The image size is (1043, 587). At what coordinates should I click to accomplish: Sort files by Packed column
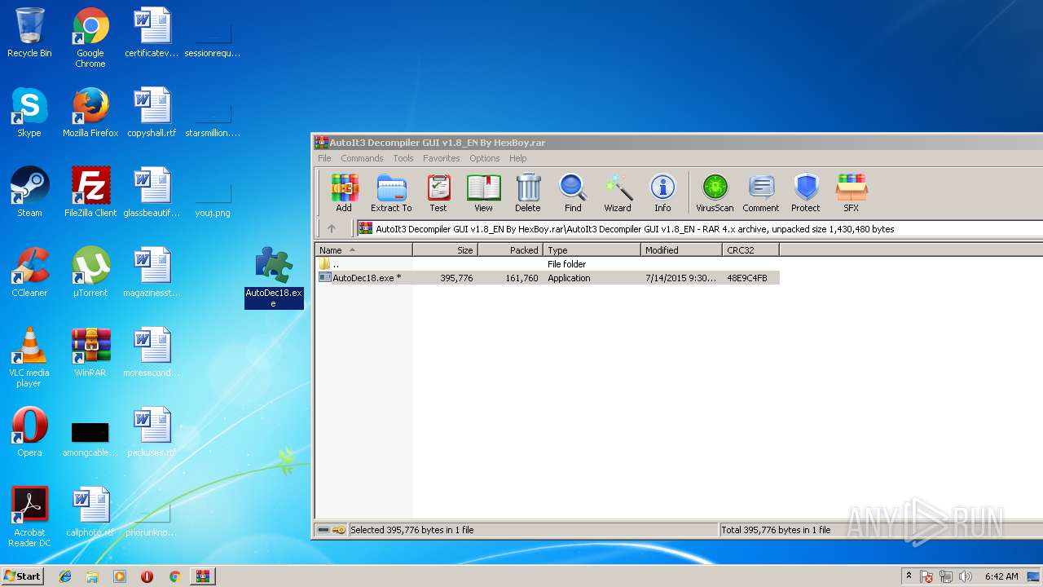pyautogui.click(x=510, y=250)
